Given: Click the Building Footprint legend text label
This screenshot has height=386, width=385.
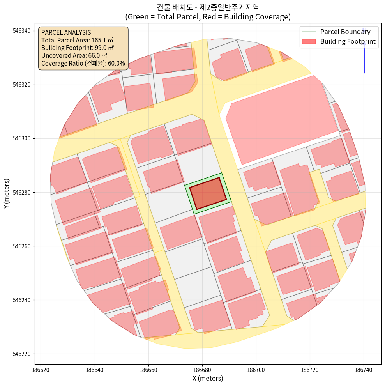Looking at the screenshot, I should (348, 41).
